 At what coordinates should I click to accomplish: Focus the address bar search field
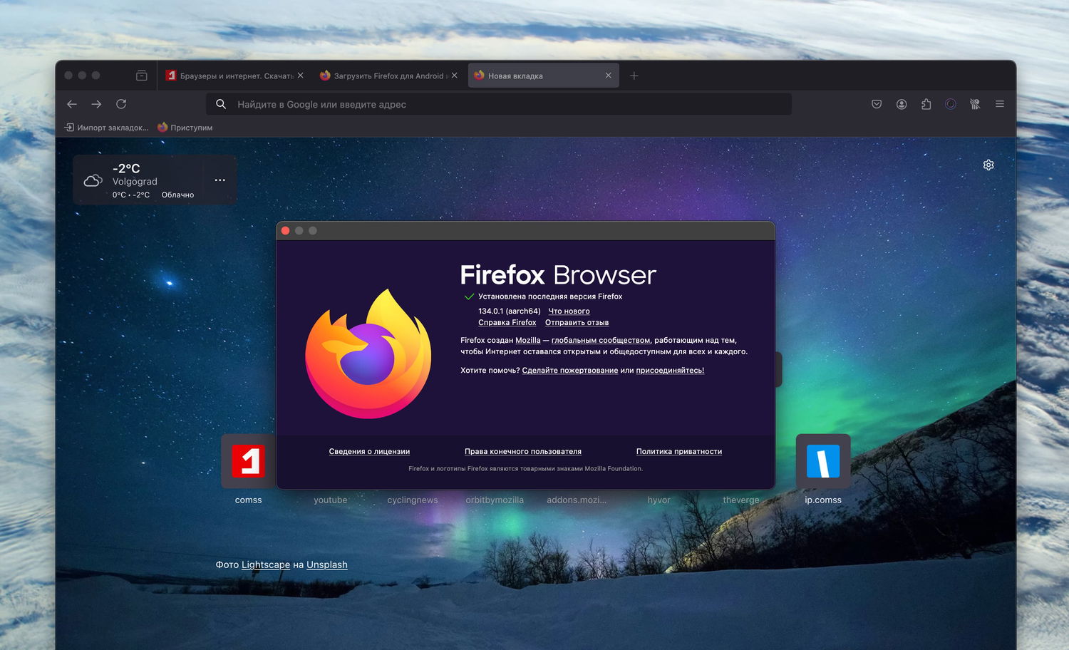tap(499, 104)
